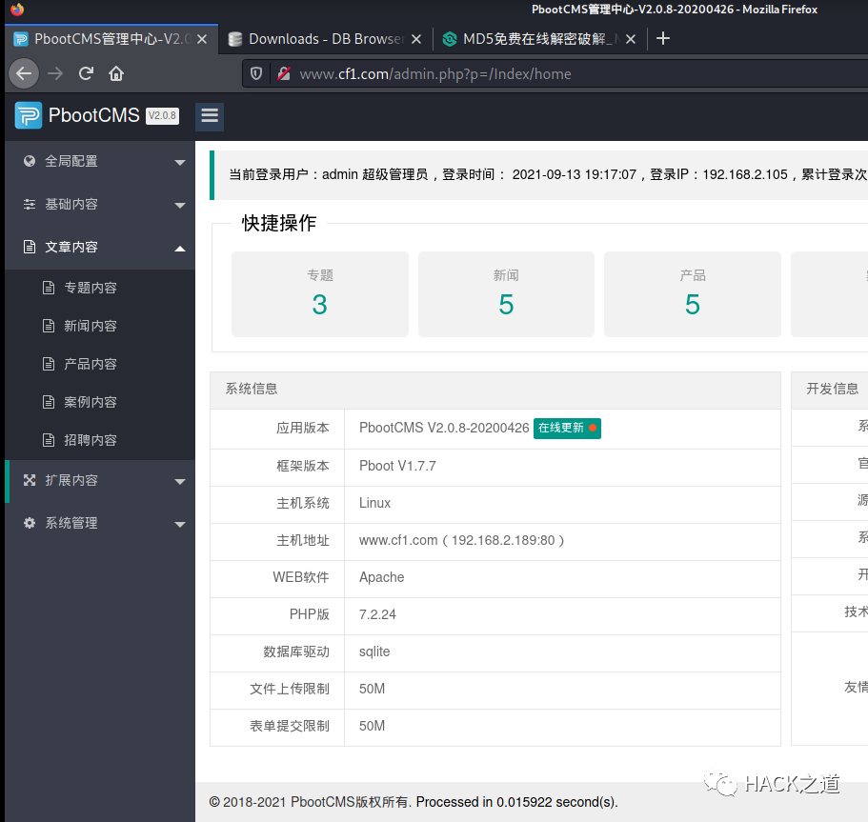Click the file icon next to 新闻内容
Screen dimensions: 868x822
click(49, 326)
